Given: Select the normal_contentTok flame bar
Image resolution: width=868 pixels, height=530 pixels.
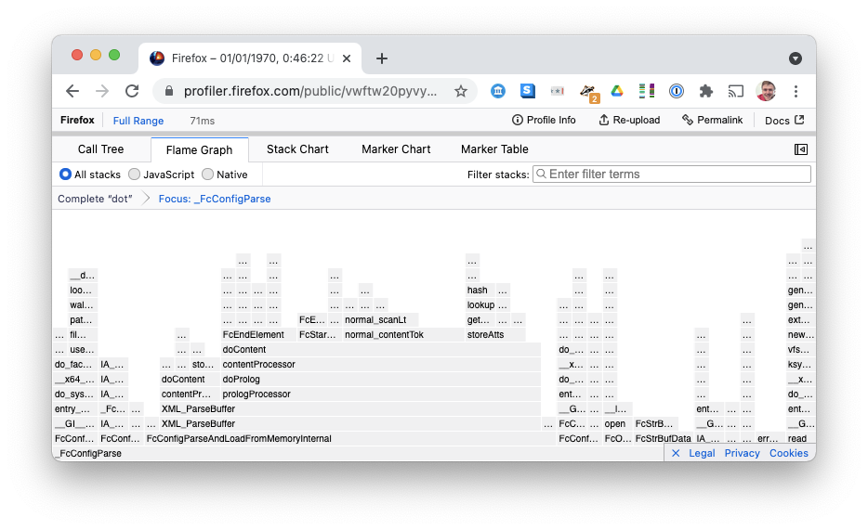Looking at the screenshot, I should [403, 334].
